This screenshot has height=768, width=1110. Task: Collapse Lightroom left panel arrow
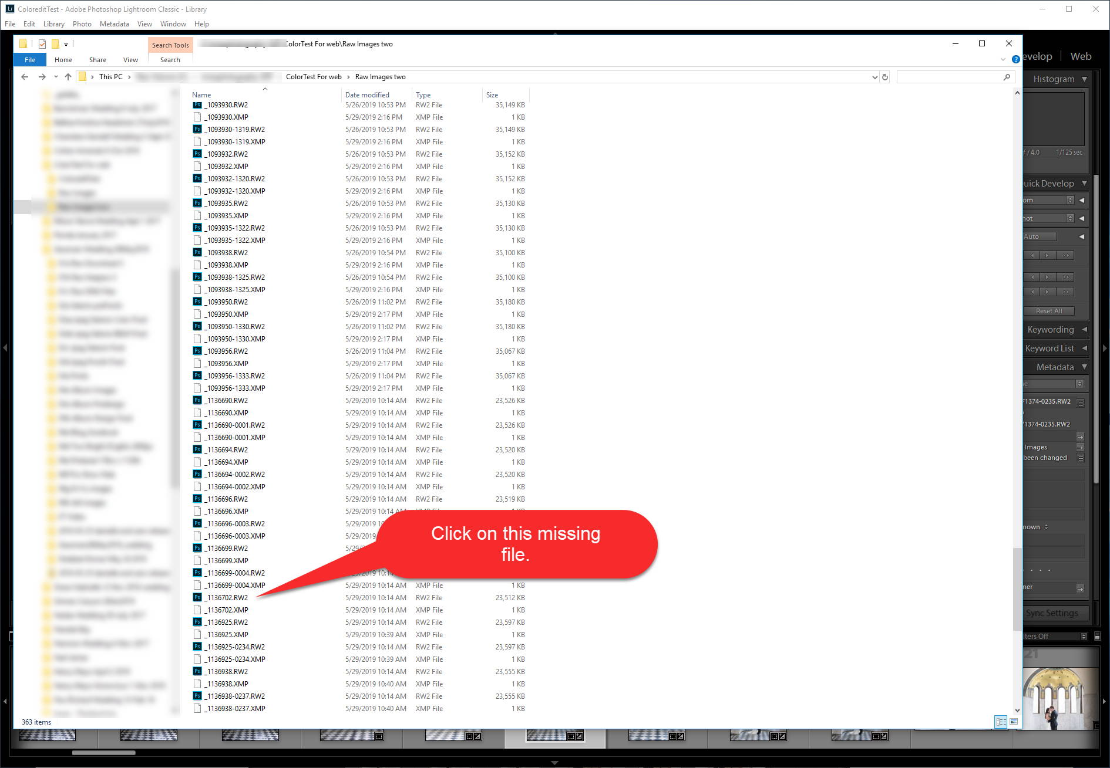[5, 349]
